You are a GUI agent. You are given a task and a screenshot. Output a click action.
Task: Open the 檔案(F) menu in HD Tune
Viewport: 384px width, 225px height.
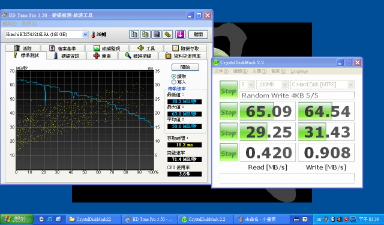click(x=10, y=24)
